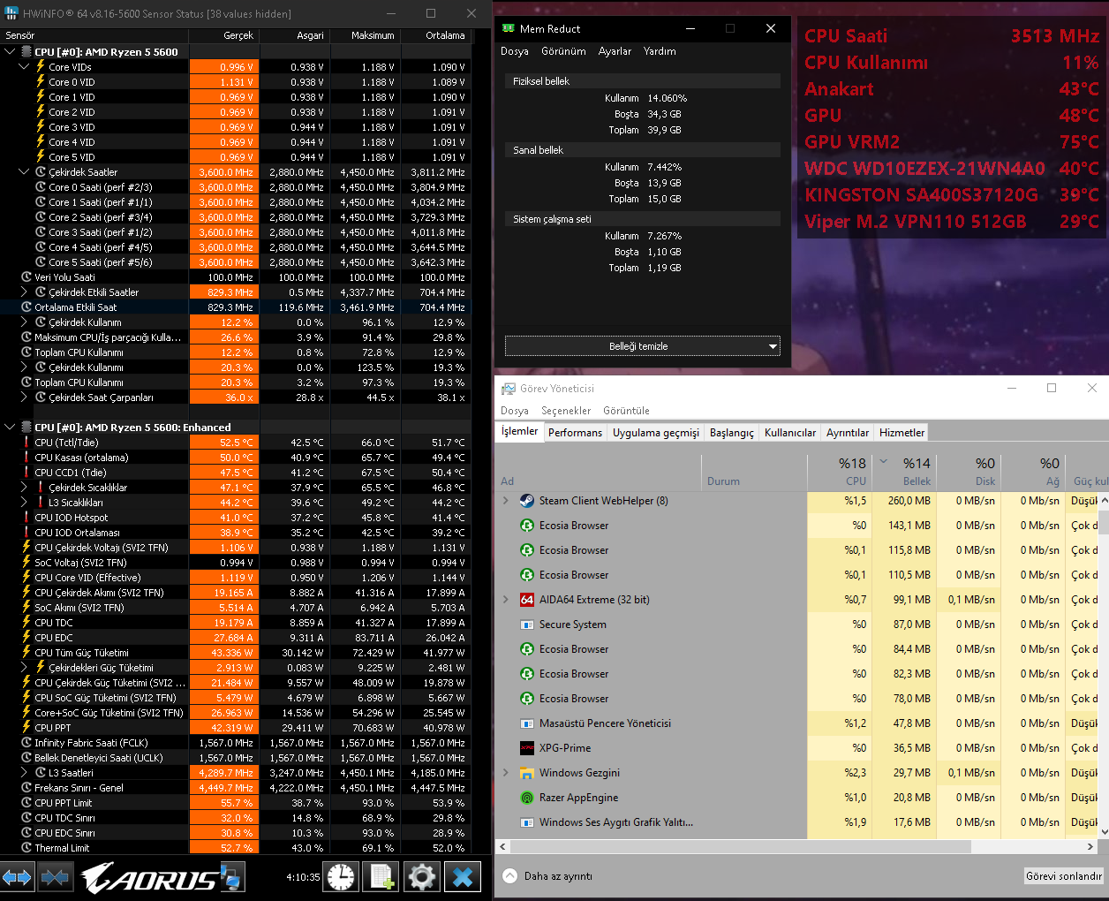Open the remote network monitors icon in HWiNFO
This screenshot has height=901, width=1109.
pos(231,877)
